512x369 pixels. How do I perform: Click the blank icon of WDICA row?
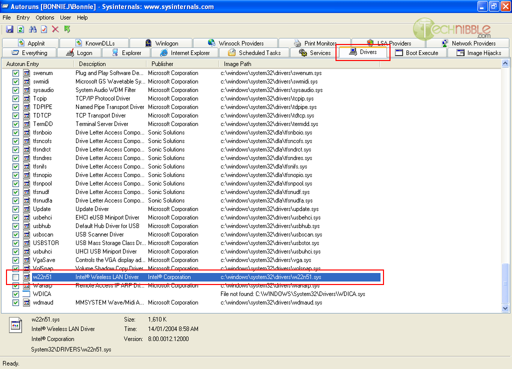pyautogui.click(x=26, y=294)
